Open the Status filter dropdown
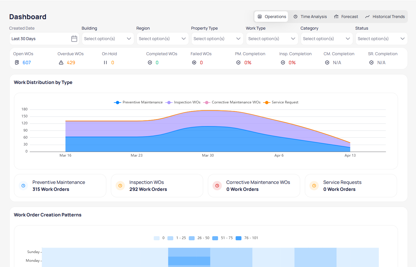This screenshot has height=267, width=416. point(381,39)
